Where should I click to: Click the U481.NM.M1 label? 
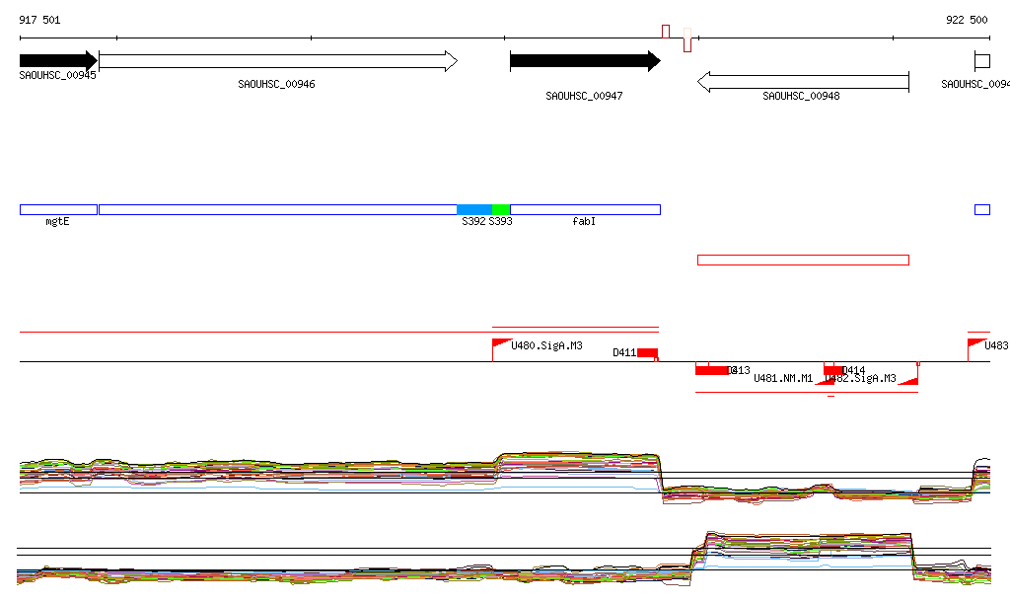[783, 378]
